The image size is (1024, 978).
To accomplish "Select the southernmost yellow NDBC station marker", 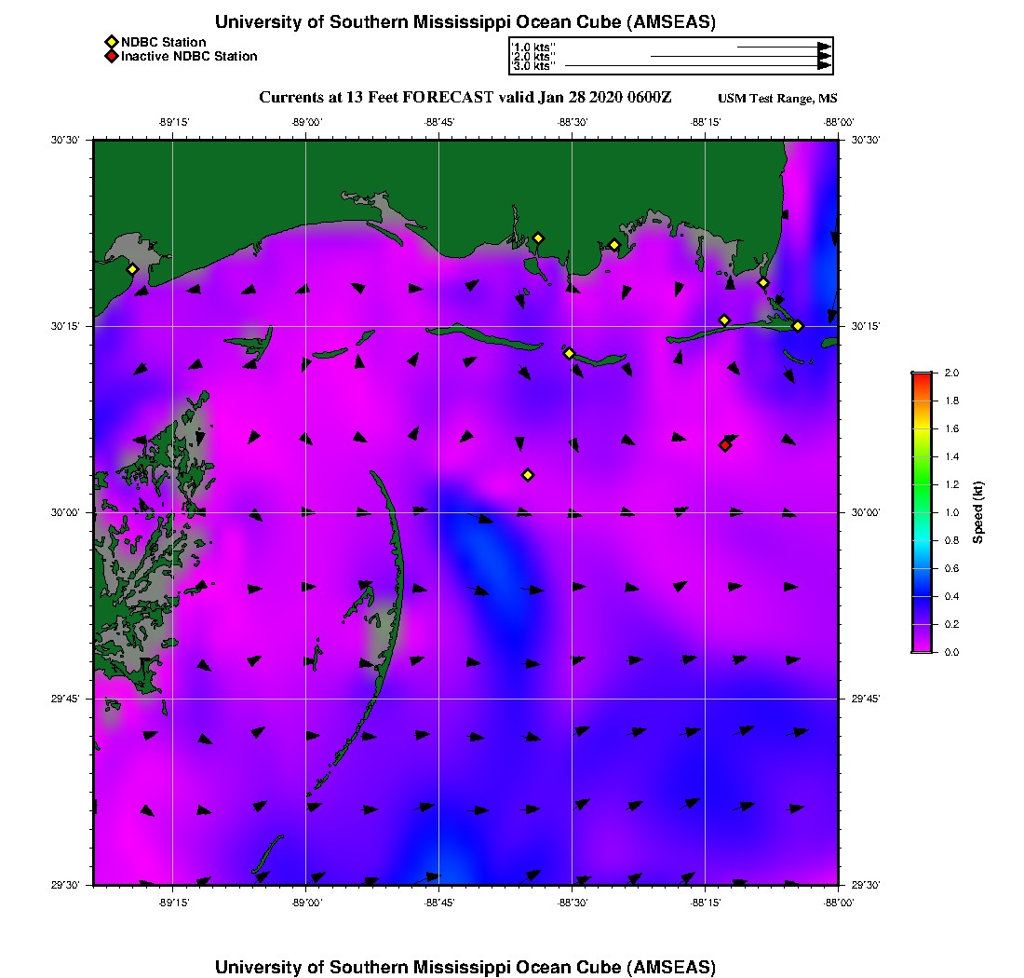I will [528, 475].
